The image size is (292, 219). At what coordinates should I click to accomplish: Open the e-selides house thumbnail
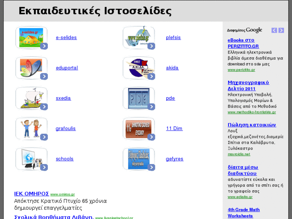pyautogui.click(x=31, y=37)
